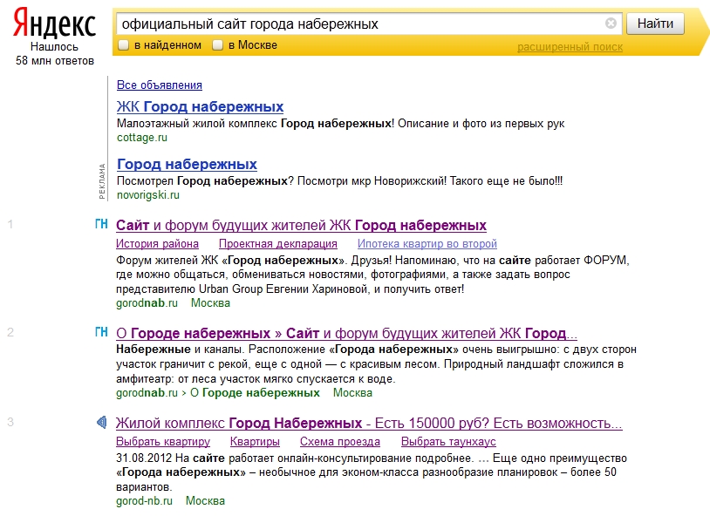
Task: Open 'О Городе набережных » Сайт' result
Action: point(346,334)
